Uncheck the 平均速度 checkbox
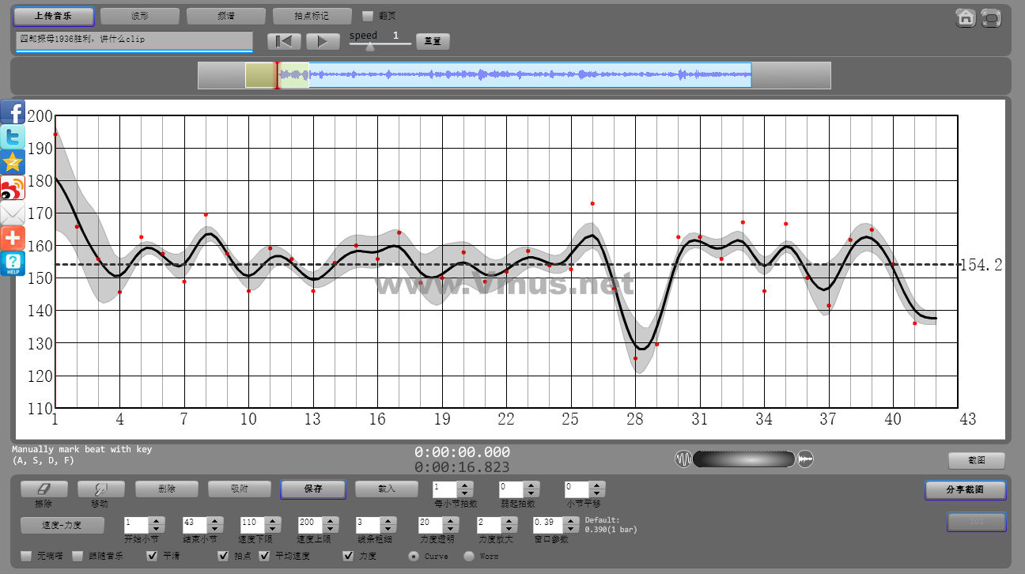Screen dimensions: 1025x574 tap(265, 556)
